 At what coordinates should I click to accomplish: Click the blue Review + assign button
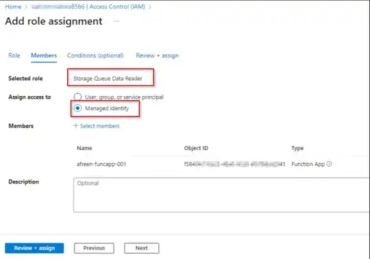(34, 248)
